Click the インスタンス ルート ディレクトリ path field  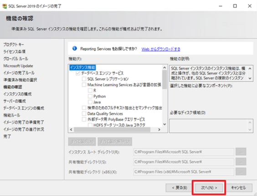[184, 152]
